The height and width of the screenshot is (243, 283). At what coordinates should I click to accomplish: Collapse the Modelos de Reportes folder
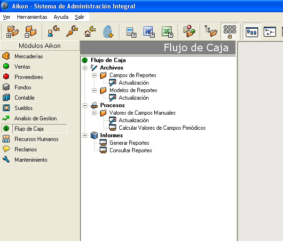pos(94,90)
